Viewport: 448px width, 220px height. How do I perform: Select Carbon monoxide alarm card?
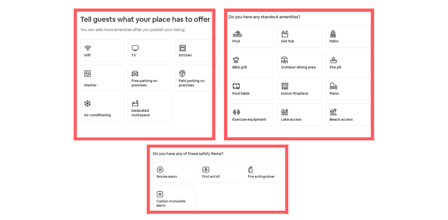[174, 198]
